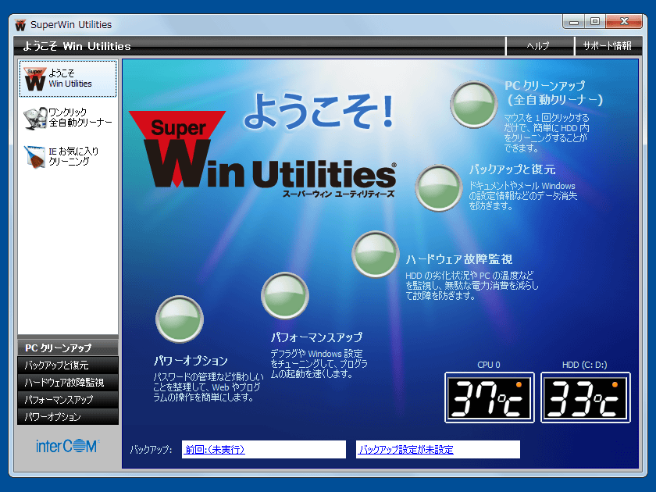The image size is (656, 492).
Task: Click the パフォーマンスアップ heading in main panel
Action: (x=316, y=337)
